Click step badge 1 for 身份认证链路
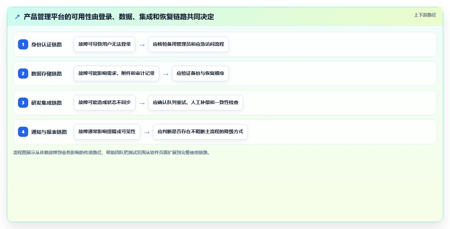450x229 pixels. [x=23, y=44]
